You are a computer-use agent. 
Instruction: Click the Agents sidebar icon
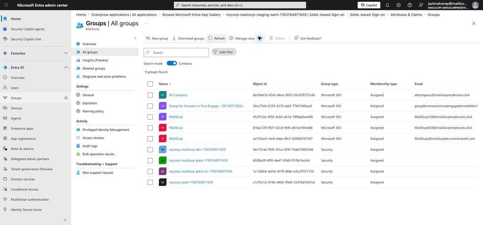[5, 118]
